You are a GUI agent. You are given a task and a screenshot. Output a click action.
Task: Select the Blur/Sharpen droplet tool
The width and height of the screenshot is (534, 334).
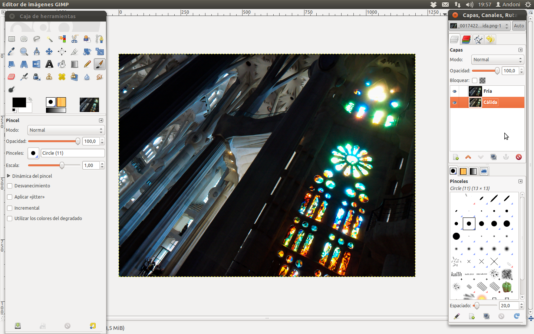(x=87, y=77)
